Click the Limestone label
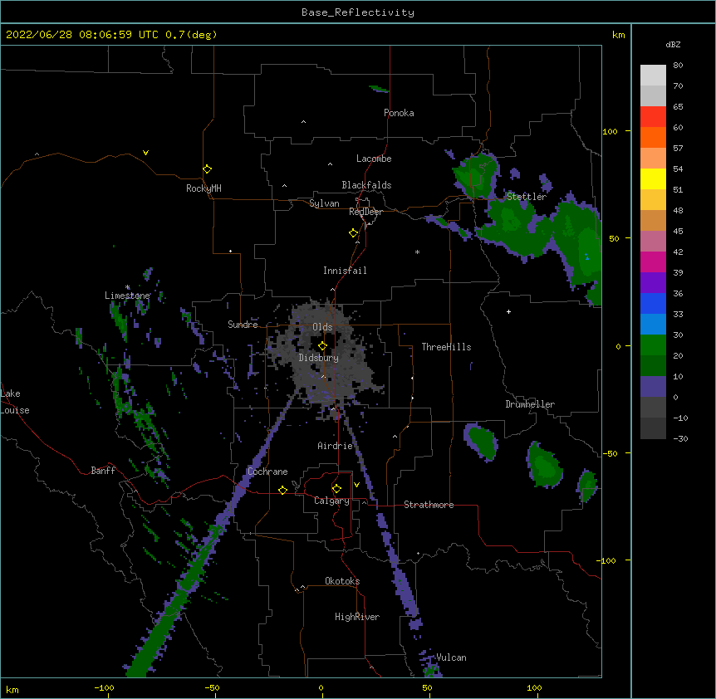716x699 pixels. point(127,296)
